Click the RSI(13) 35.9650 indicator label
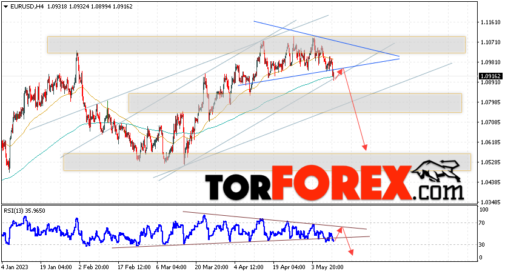Image resolution: width=505 pixels, height=274 pixels. pyautogui.click(x=24, y=211)
